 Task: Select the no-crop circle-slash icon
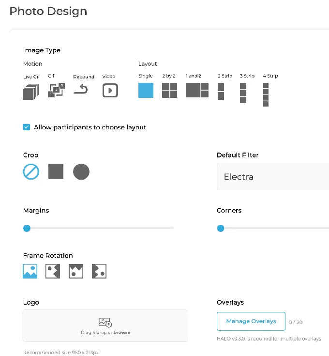tap(31, 171)
